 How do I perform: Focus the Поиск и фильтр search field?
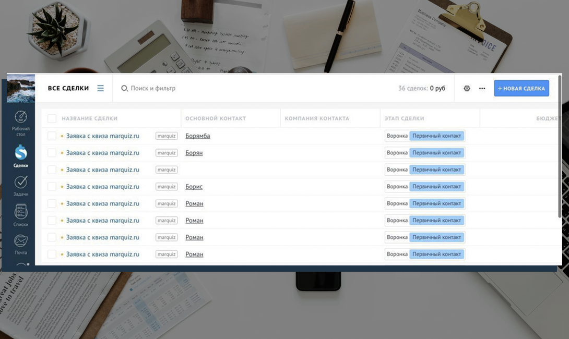(x=153, y=88)
